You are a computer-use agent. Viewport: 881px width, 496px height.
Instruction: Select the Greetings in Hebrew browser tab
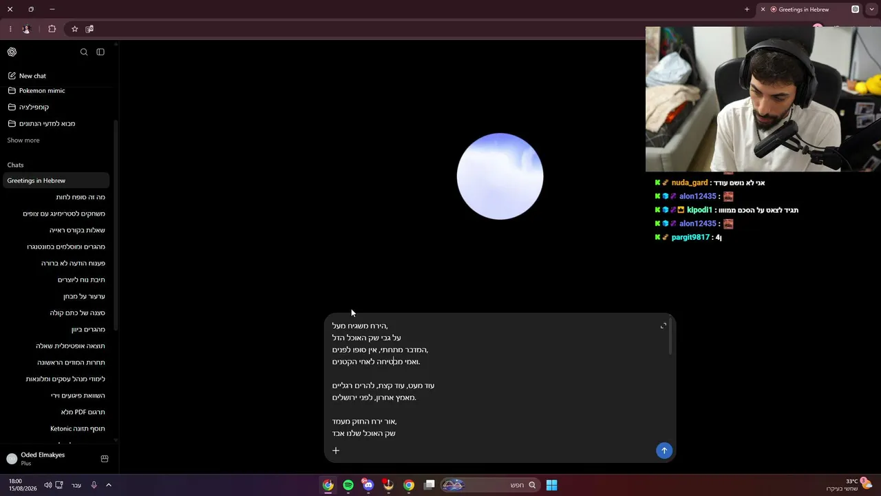tap(809, 10)
